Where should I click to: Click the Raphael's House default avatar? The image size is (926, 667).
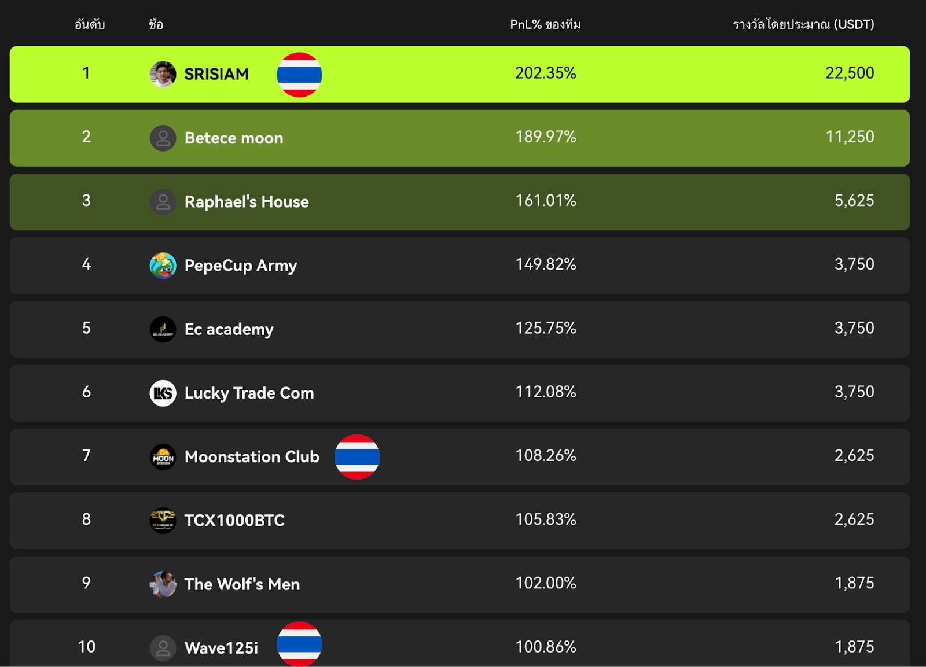pos(163,202)
